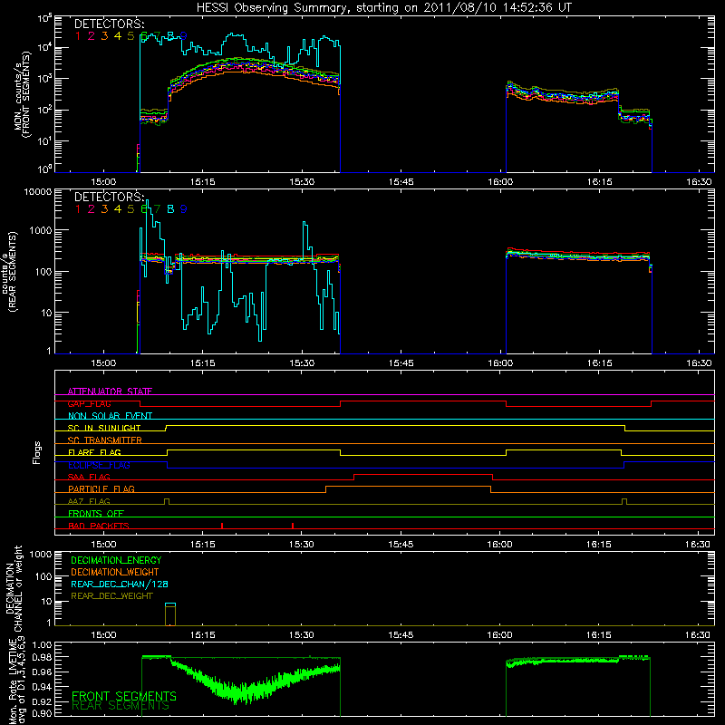Viewport: 725px width, 725px height.
Task: Select the REAR_DEC_WEIGHT legend entry
Action: click(x=111, y=596)
